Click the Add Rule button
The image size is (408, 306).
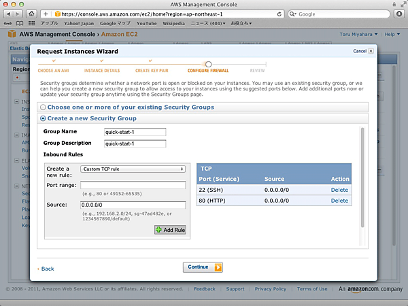pyautogui.click(x=170, y=230)
